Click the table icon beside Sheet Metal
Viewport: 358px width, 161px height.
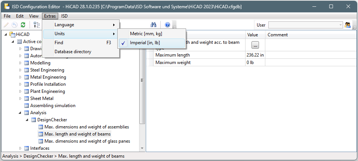[x=27, y=98]
